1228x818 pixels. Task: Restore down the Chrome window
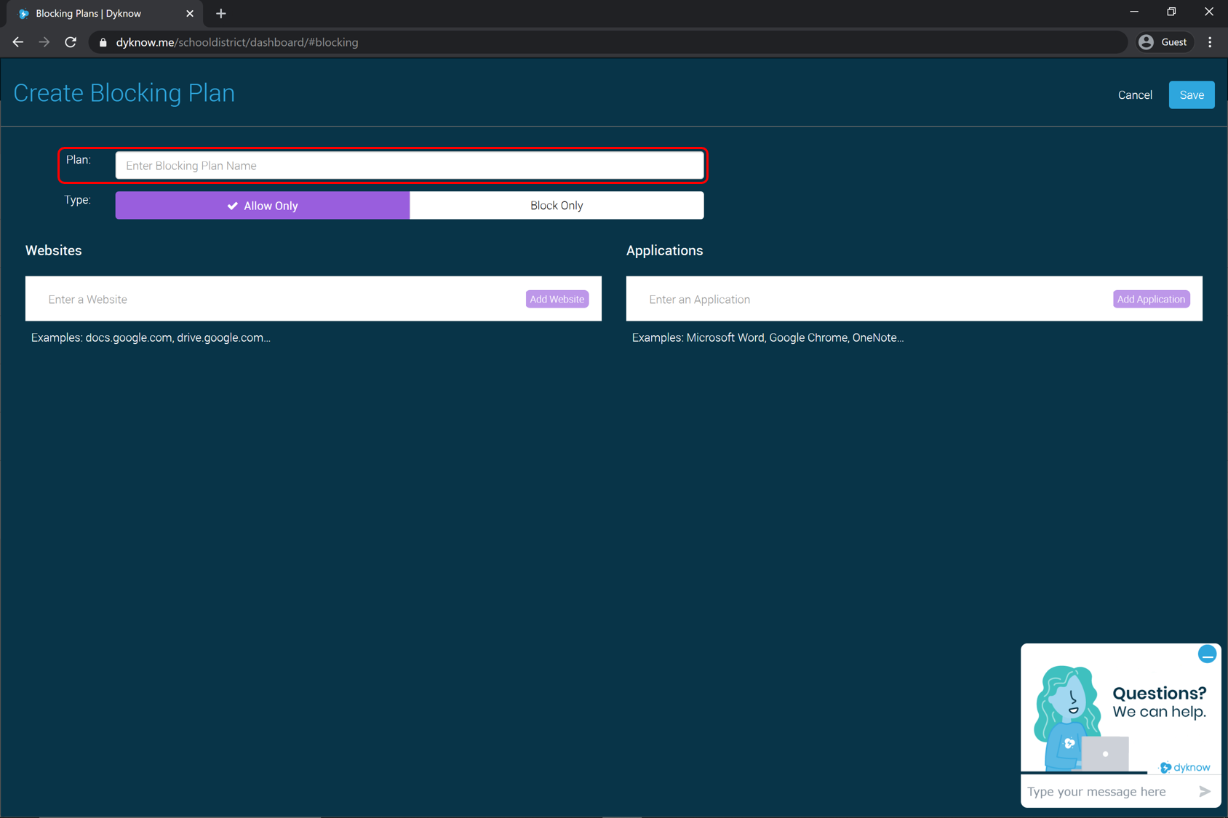pos(1171,12)
